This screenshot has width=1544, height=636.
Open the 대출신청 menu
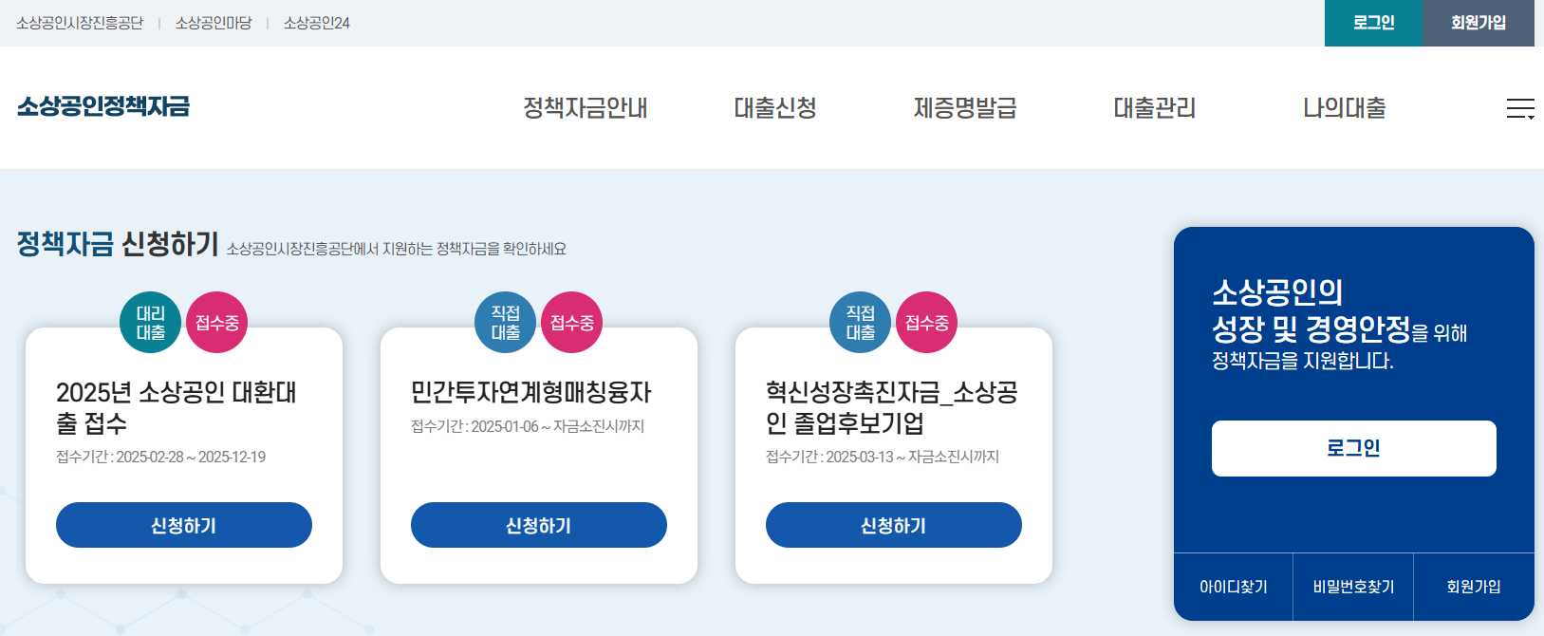click(x=773, y=108)
